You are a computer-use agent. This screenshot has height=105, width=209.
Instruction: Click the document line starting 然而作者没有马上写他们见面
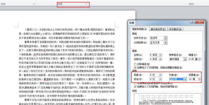67,63
